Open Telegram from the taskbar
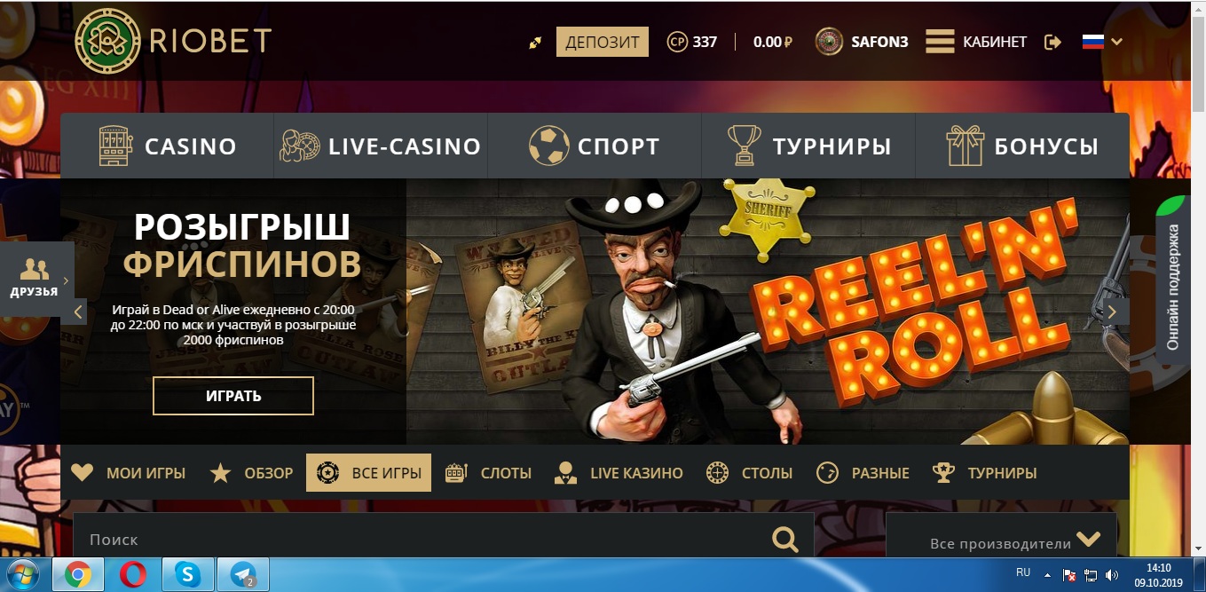 pos(242,575)
